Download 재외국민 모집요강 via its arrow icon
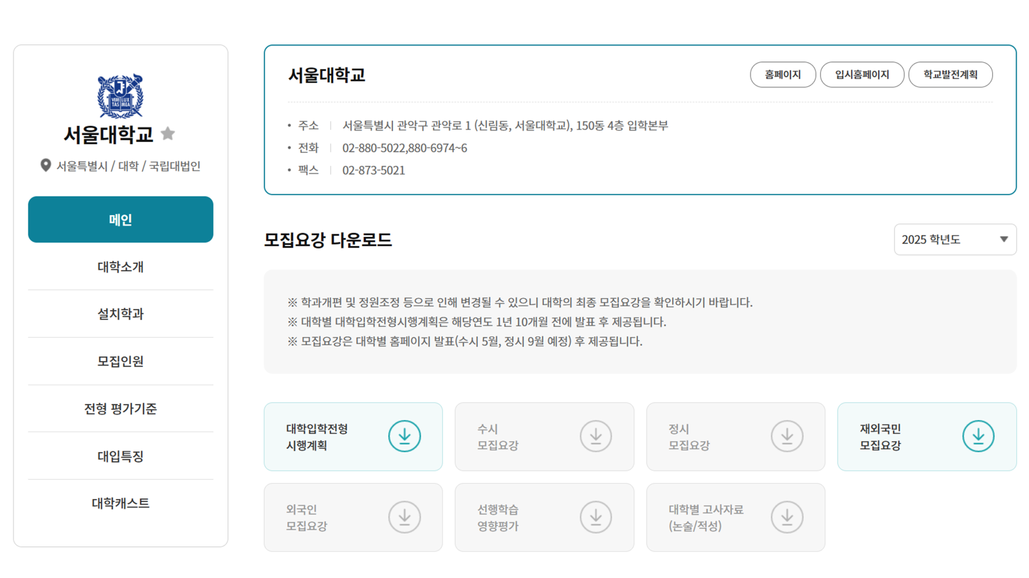The image size is (1029, 578). [978, 436]
